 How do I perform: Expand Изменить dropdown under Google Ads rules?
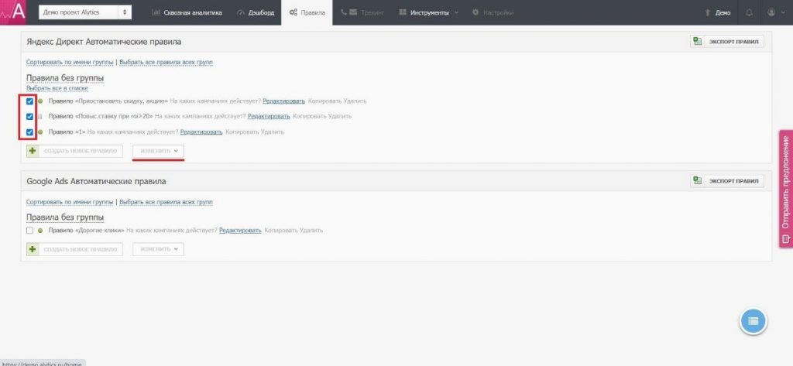158,249
